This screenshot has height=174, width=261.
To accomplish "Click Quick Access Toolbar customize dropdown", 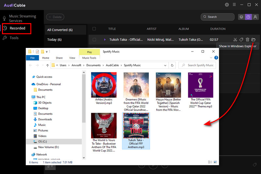I will [x=47, y=52].
